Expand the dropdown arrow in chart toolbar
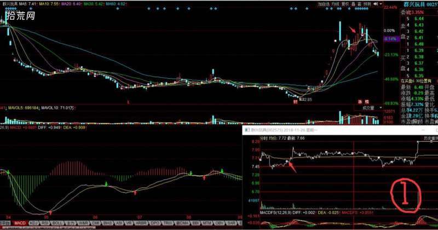438x230 pixels. [381, 4]
